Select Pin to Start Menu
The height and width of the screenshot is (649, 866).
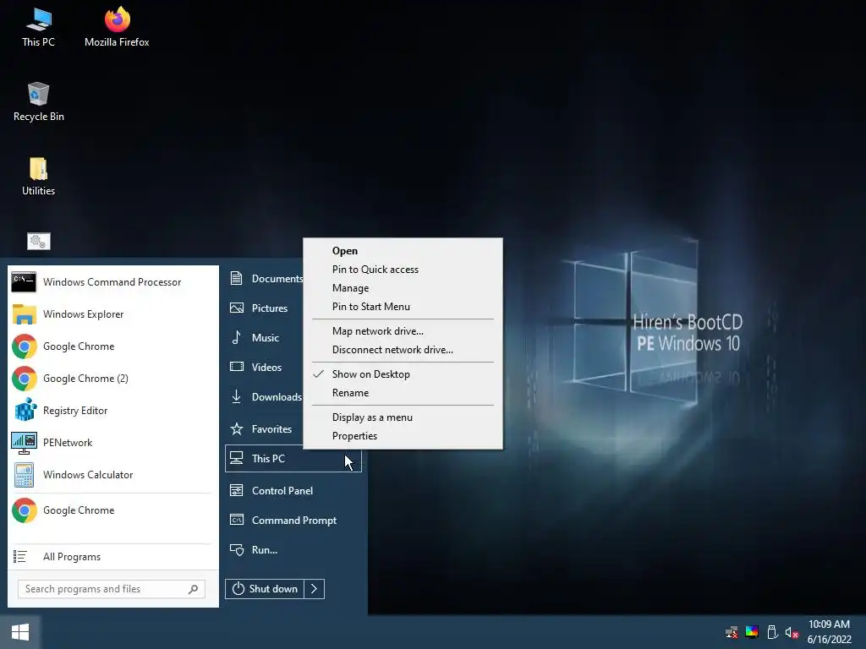pos(403,307)
